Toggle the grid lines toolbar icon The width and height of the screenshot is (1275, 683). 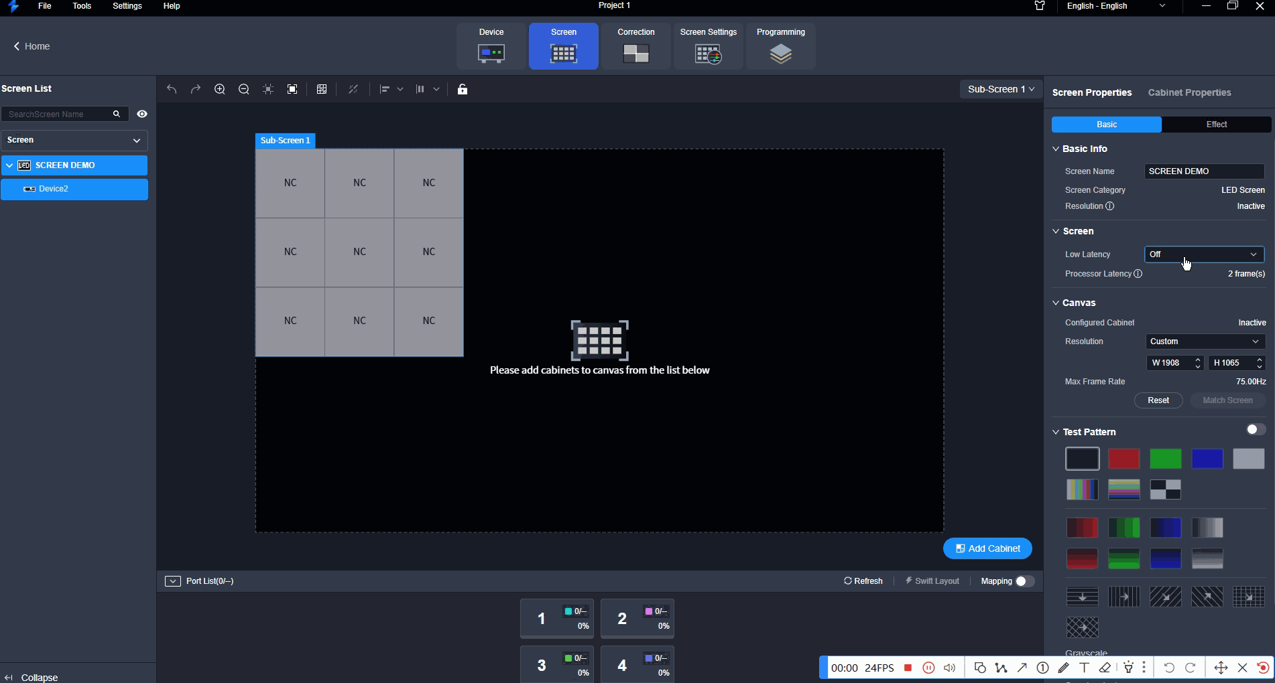322,89
